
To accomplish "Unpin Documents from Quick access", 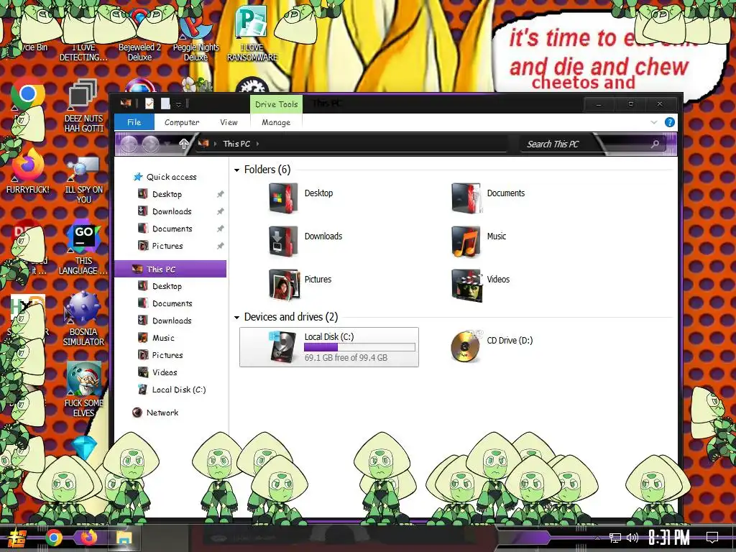I will pyautogui.click(x=220, y=229).
